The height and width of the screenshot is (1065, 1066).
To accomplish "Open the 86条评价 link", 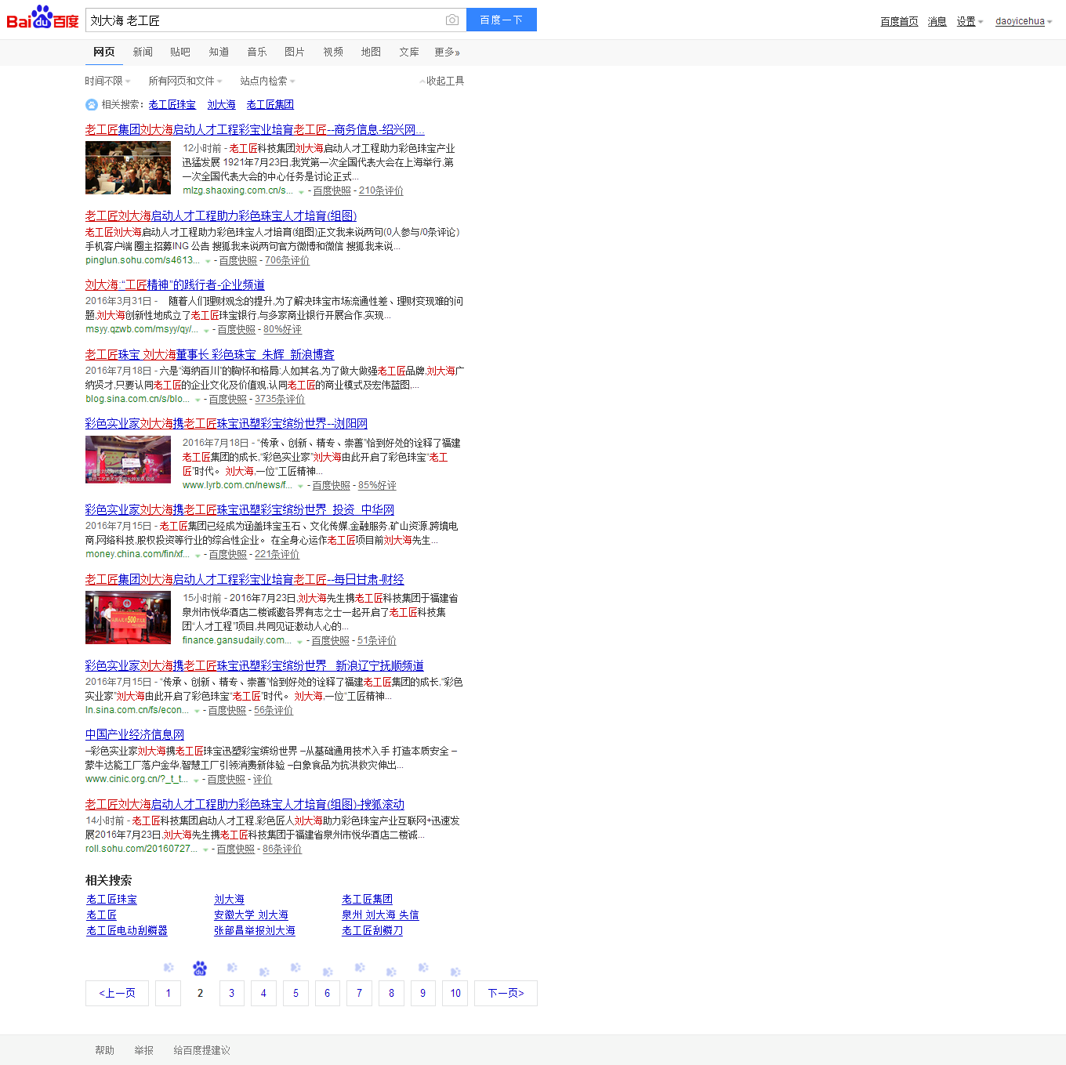I will [x=282, y=849].
